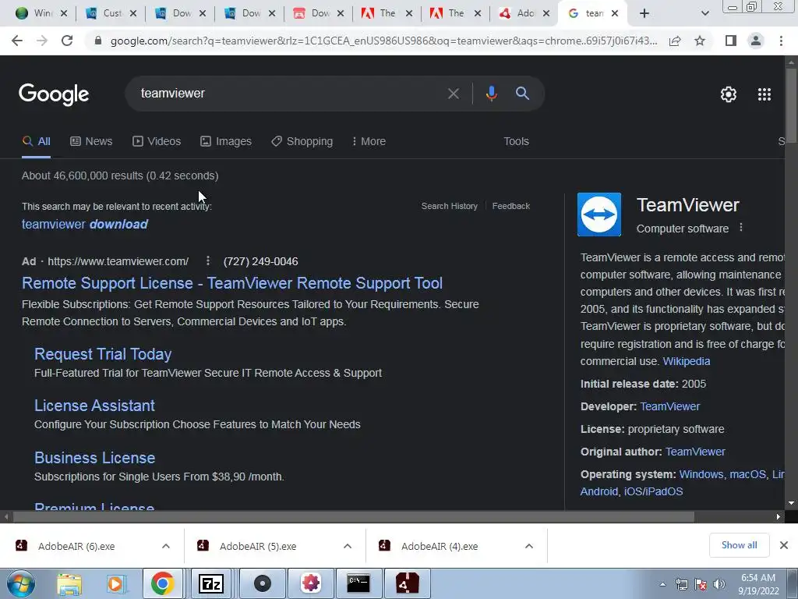Open the TeamViewer logo thumbnail

point(599,214)
